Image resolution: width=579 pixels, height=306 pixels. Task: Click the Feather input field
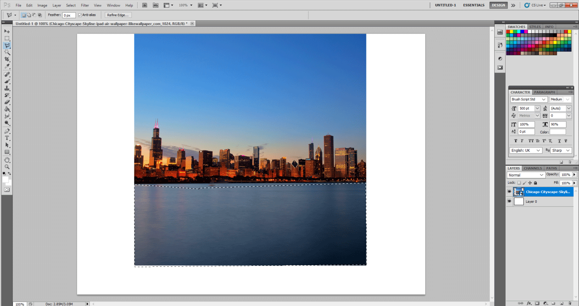pyautogui.click(x=69, y=15)
